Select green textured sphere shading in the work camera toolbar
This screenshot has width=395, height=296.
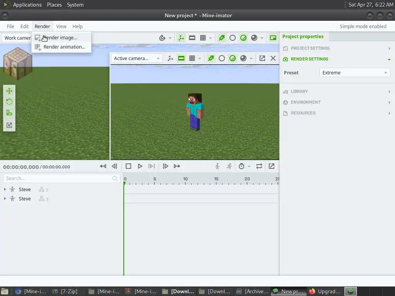click(243, 38)
